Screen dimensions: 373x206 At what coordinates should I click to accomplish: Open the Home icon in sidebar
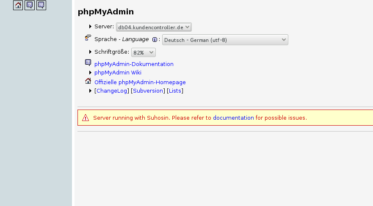[18, 5]
